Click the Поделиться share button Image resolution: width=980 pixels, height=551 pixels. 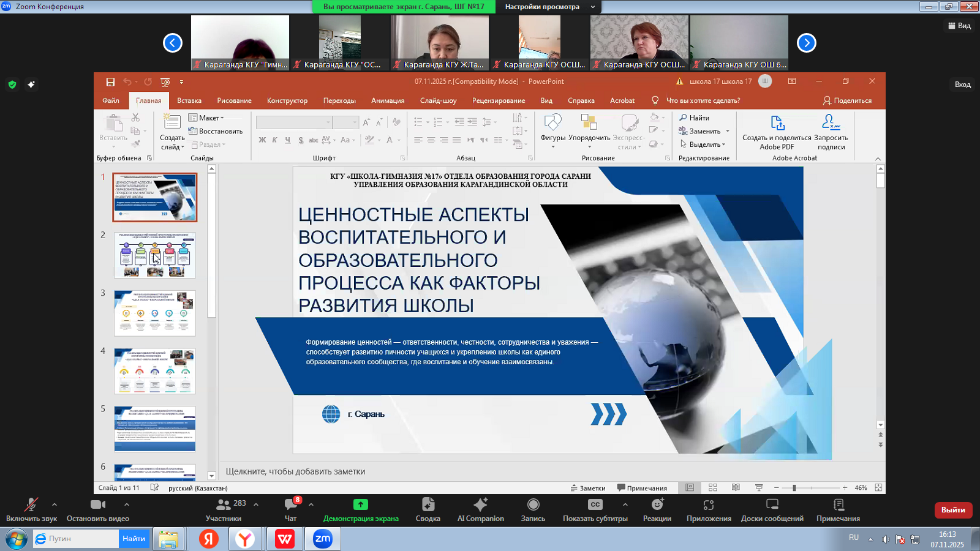click(x=847, y=100)
